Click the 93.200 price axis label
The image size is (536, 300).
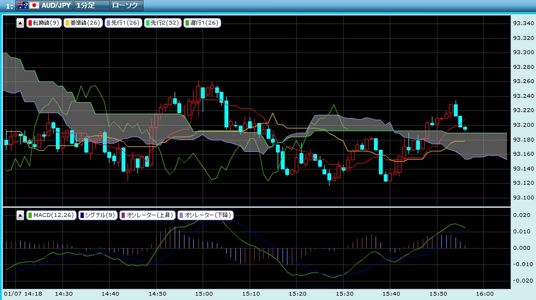coord(523,125)
